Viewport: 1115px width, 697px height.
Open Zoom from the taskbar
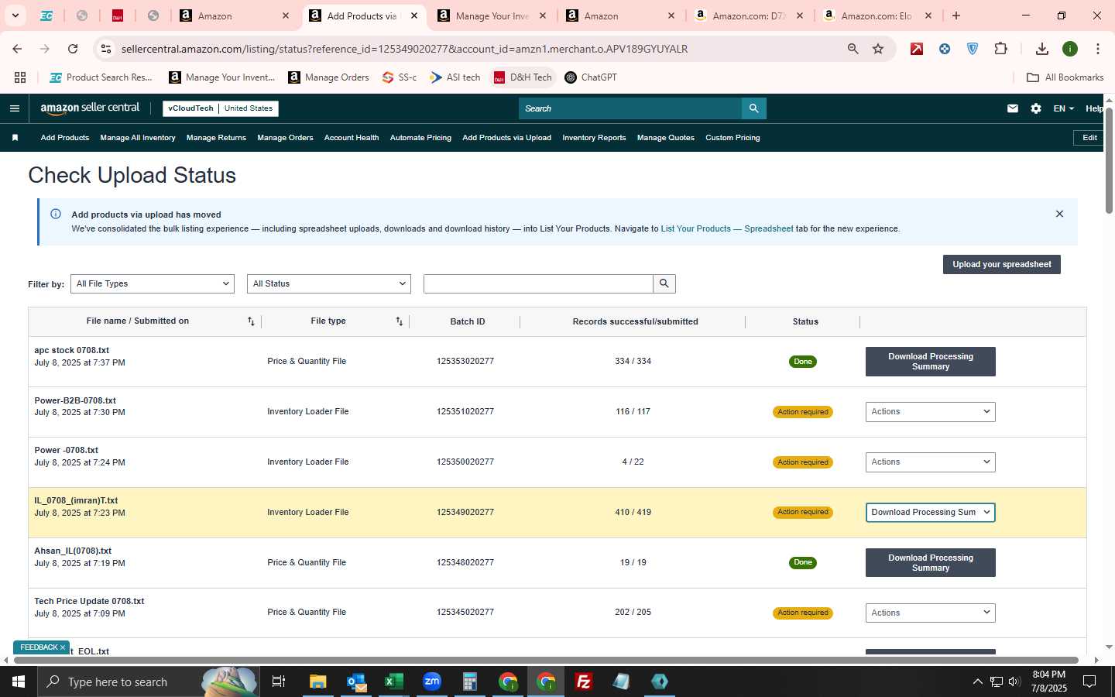point(432,682)
